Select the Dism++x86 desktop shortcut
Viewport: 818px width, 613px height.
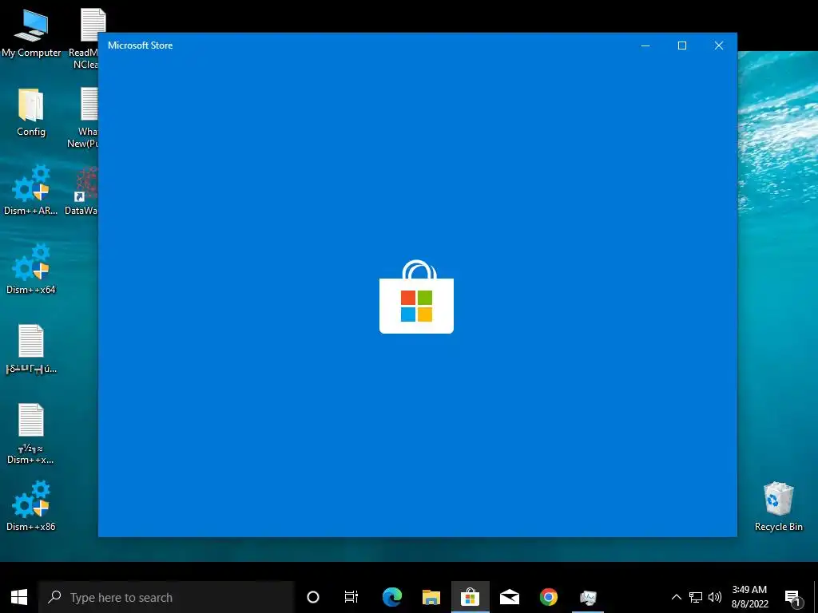(x=31, y=506)
